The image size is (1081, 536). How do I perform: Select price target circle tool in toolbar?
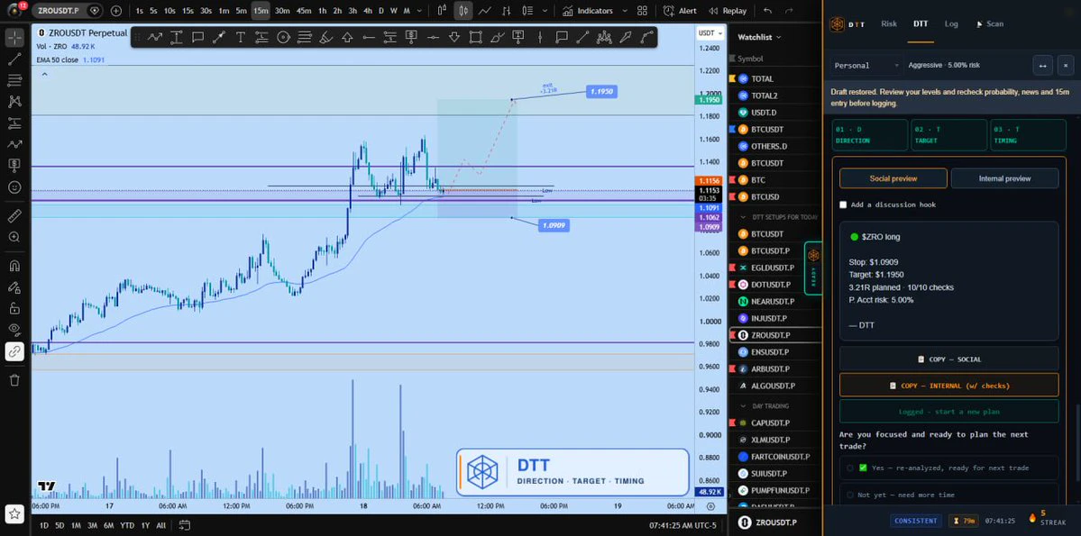(x=283, y=37)
